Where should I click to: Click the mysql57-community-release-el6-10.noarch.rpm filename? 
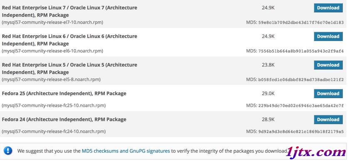(x=52, y=51)
